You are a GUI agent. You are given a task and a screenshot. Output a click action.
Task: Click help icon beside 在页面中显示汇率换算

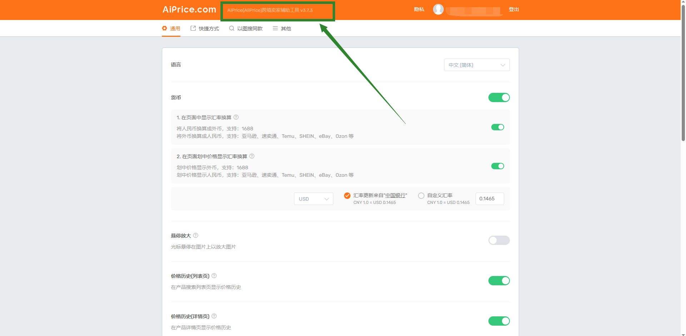[x=236, y=117]
